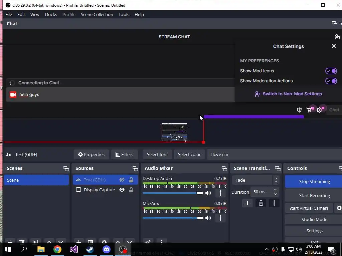The width and height of the screenshot is (342, 256).
Task: Pop out the Audio Mixer dock
Action: 224,168
